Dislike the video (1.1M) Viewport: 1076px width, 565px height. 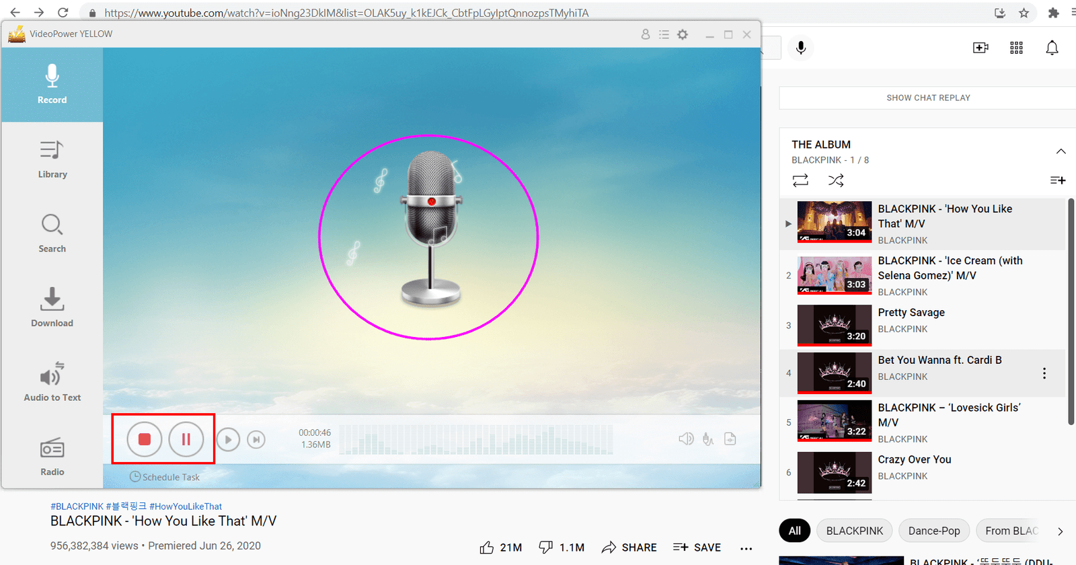[x=562, y=548]
